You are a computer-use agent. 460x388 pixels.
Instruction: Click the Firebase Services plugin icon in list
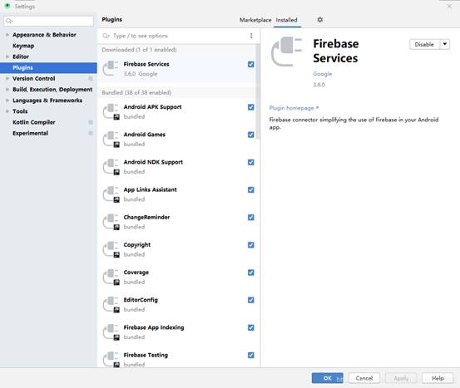(111, 68)
